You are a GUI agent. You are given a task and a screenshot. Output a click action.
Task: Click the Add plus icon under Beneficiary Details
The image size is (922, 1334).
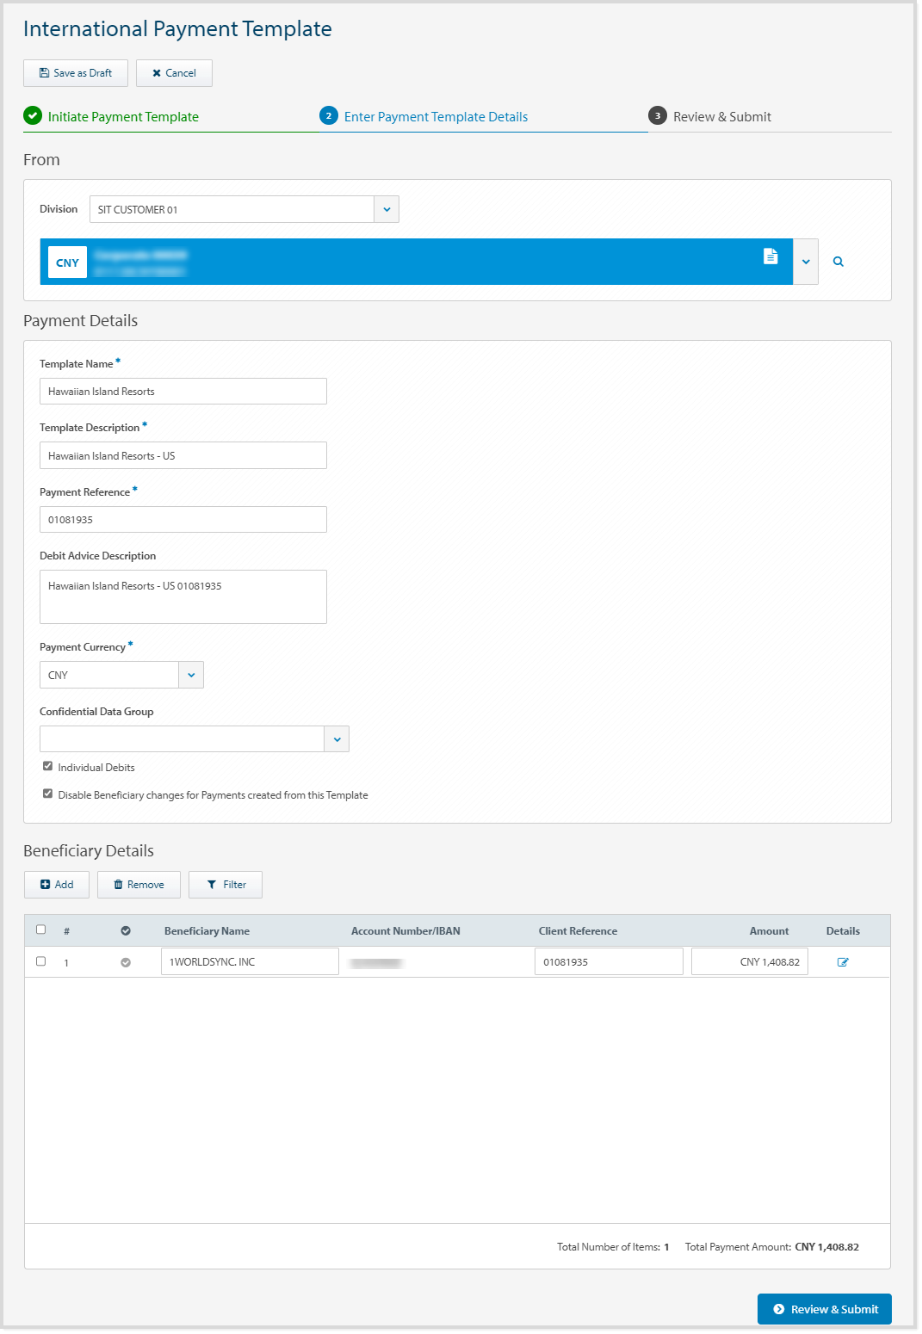pos(46,884)
